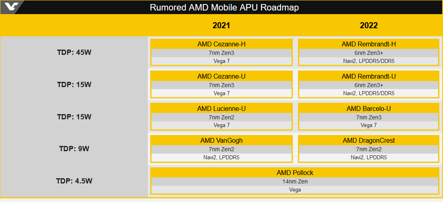443x202 pixels.
Task: Click the 'AMD DragonCrest' card heading
Action: (x=369, y=140)
